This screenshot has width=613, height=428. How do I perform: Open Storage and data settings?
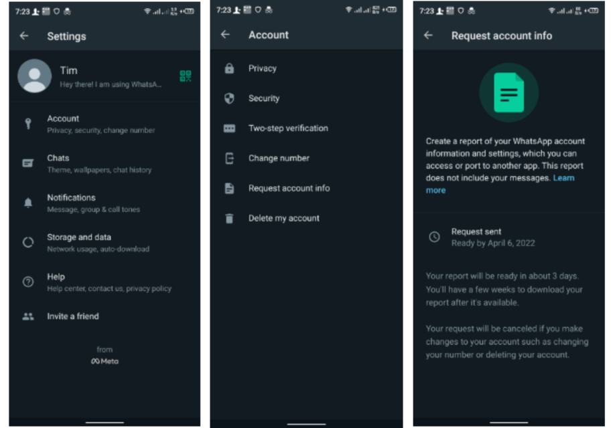click(105, 243)
